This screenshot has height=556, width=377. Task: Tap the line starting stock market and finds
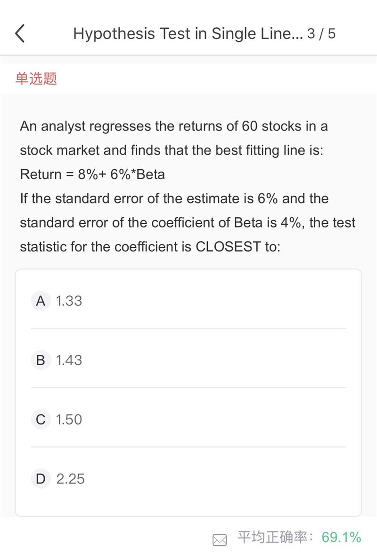172,150
